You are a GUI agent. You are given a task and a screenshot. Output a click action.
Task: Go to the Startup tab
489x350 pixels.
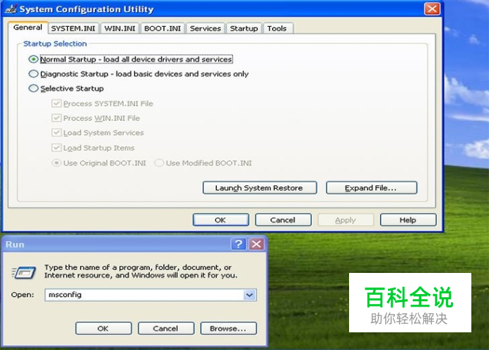tap(244, 28)
